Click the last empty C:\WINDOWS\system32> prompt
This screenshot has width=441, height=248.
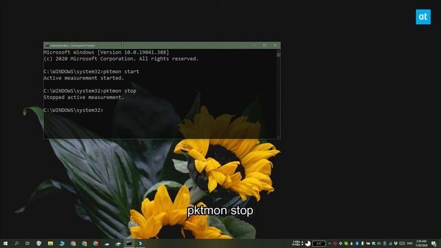point(74,110)
